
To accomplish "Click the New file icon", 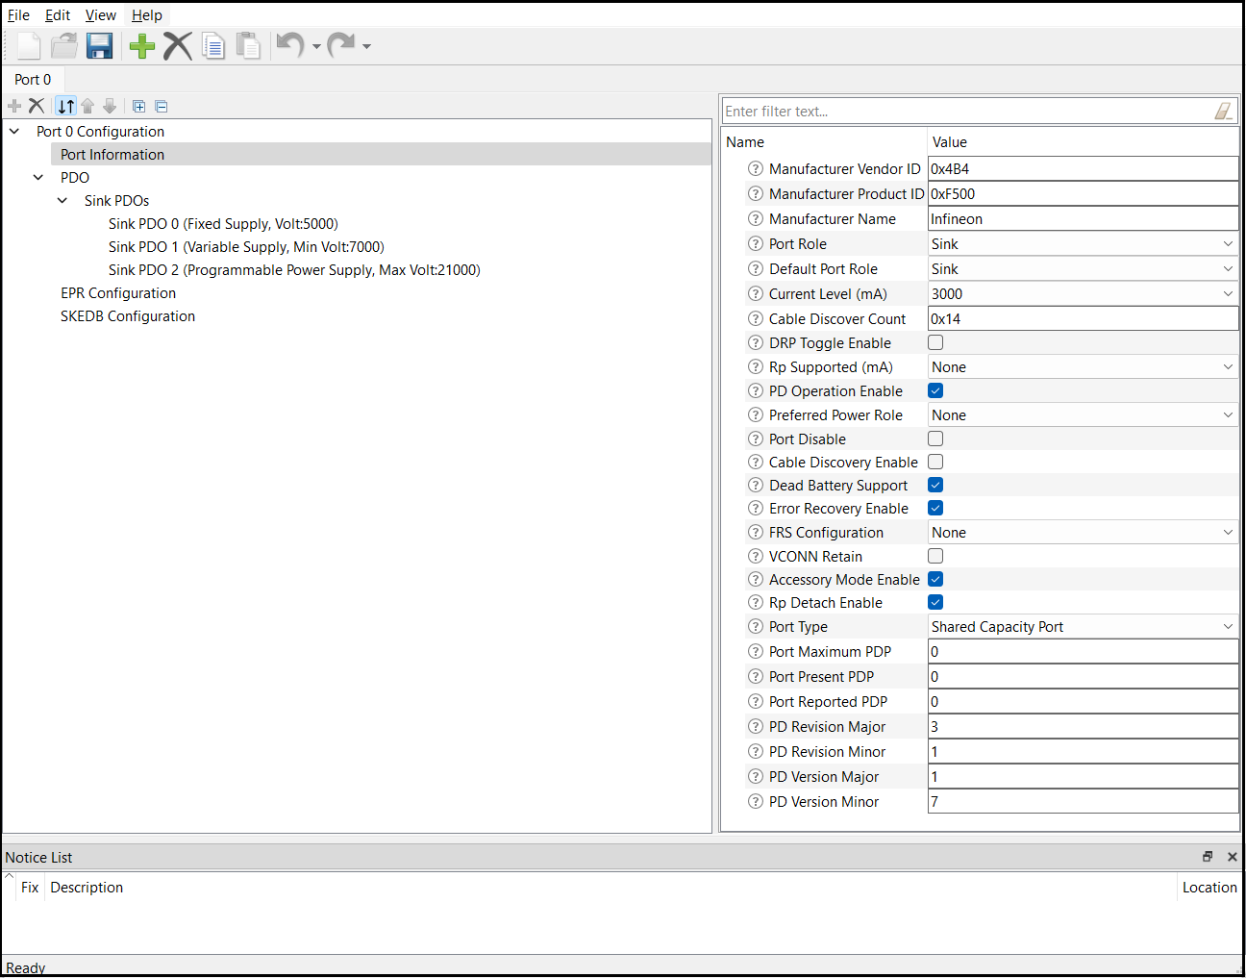I will pos(29,45).
